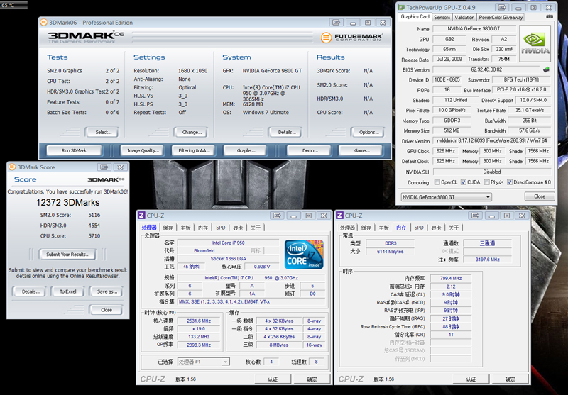Click Options... under Results

368,132
